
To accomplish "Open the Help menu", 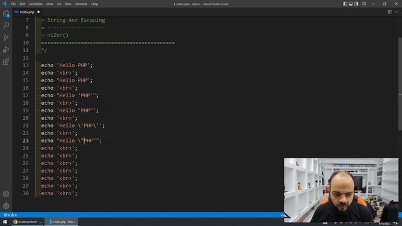I will pos(95,4).
